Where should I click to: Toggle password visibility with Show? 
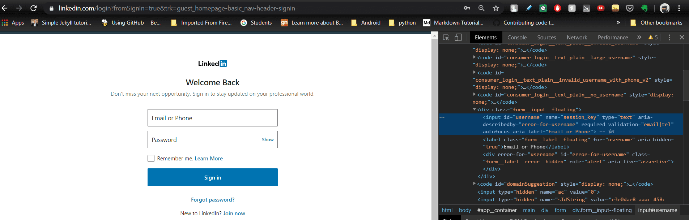click(268, 139)
